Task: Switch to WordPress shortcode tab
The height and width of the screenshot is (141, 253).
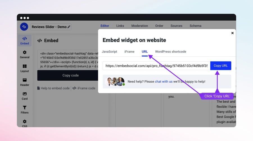Action: pos(171,52)
